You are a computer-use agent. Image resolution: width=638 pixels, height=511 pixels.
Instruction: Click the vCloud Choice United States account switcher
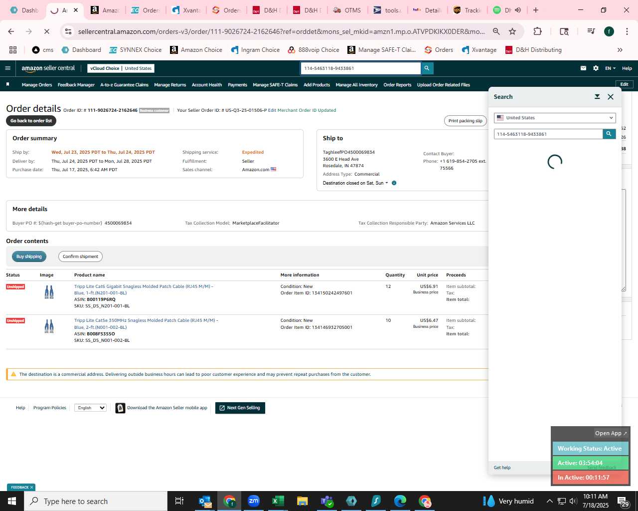tap(121, 68)
